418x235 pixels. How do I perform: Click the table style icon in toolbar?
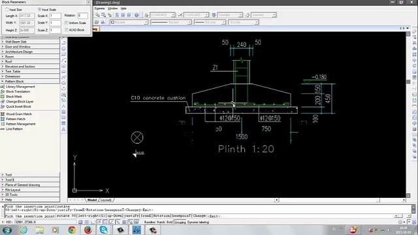click(214, 15)
